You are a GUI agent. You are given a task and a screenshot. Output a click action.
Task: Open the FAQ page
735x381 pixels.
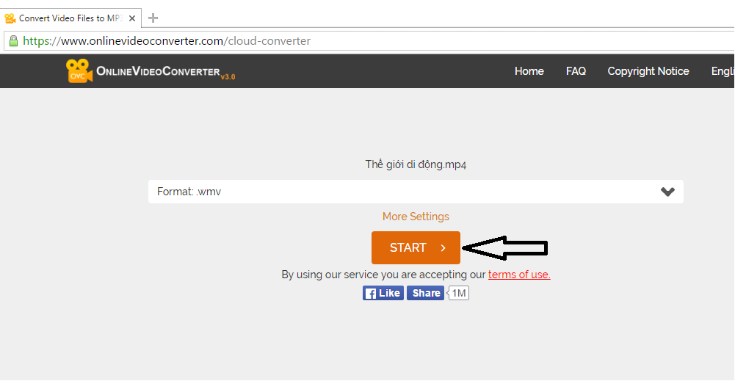[576, 71]
